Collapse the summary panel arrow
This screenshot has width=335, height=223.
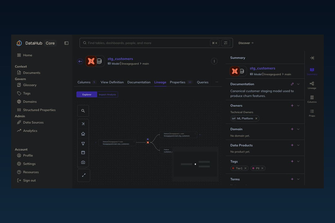pyautogui.click(x=312, y=58)
